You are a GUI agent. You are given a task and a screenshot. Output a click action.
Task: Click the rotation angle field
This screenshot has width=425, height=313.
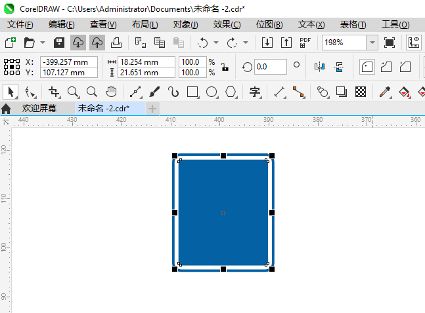270,67
